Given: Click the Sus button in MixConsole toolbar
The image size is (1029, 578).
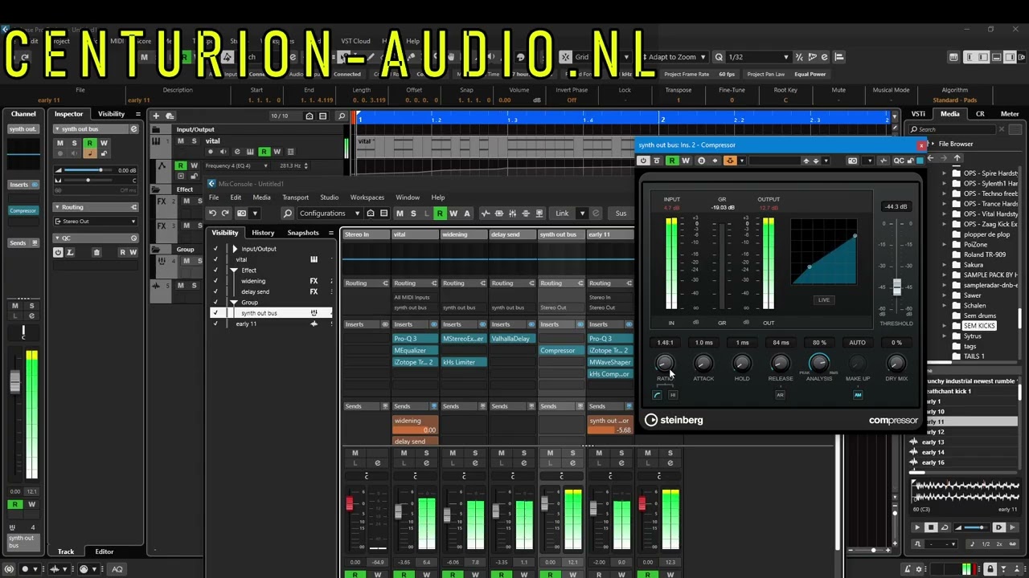Looking at the screenshot, I should click(x=621, y=214).
